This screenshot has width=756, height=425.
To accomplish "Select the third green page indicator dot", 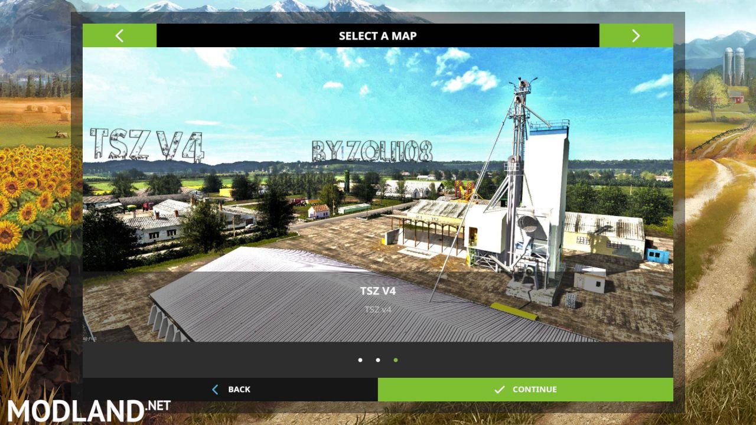I will [396, 359].
